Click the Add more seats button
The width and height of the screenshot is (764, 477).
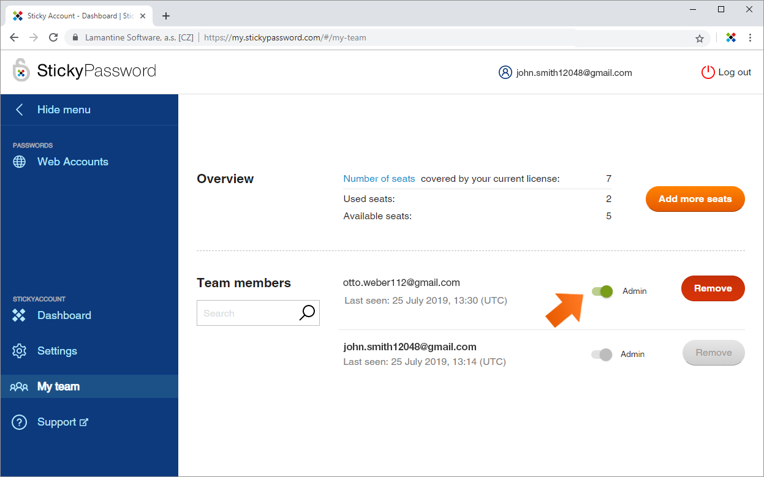tap(695, 199)
